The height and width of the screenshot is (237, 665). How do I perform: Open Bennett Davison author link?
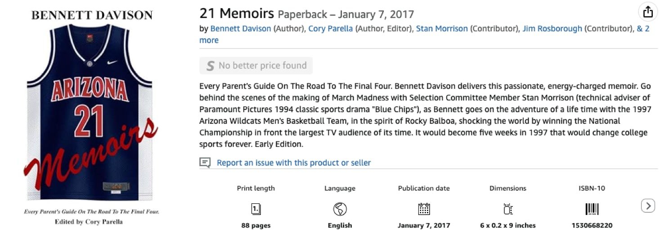coord(241,29)
